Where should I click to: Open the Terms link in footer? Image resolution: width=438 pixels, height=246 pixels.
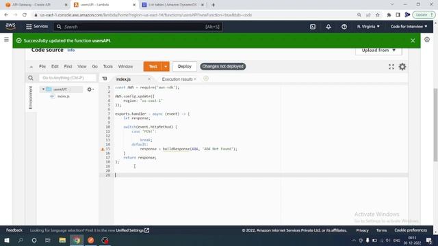(381, 230)
